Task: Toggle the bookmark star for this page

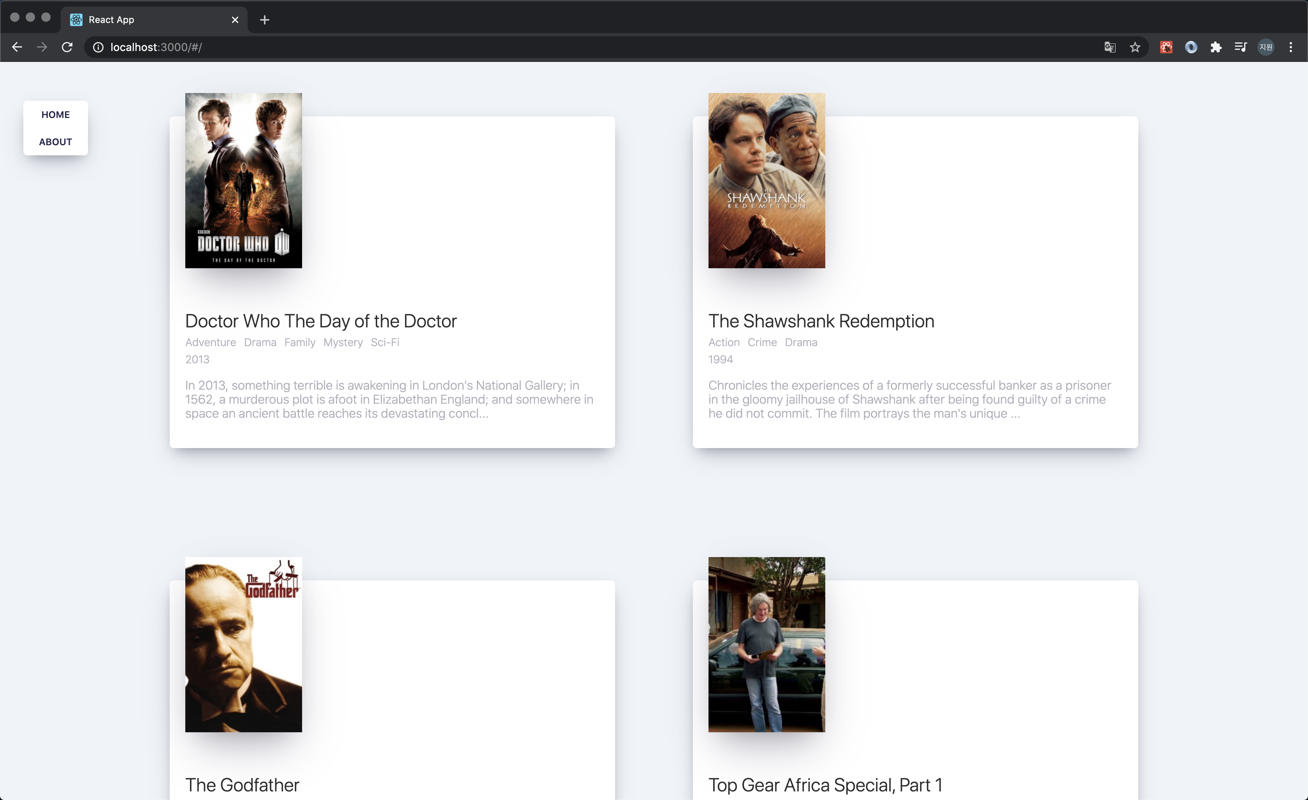Action: click(1135, 47)
